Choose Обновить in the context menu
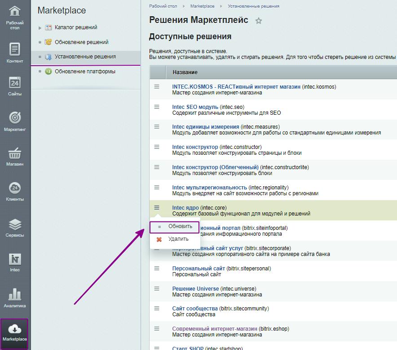This screenshot has width=397, height=350. [x=180, y=227]
